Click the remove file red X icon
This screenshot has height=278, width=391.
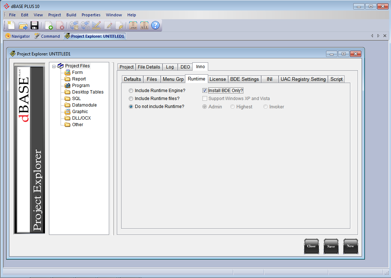(60, 25)
